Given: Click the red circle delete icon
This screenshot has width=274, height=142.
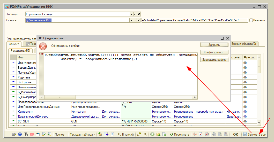Looking at the screenshot, I should coord(206,134).
